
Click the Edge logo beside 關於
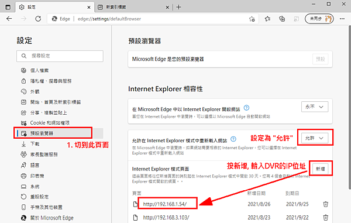tap(23, 218)
